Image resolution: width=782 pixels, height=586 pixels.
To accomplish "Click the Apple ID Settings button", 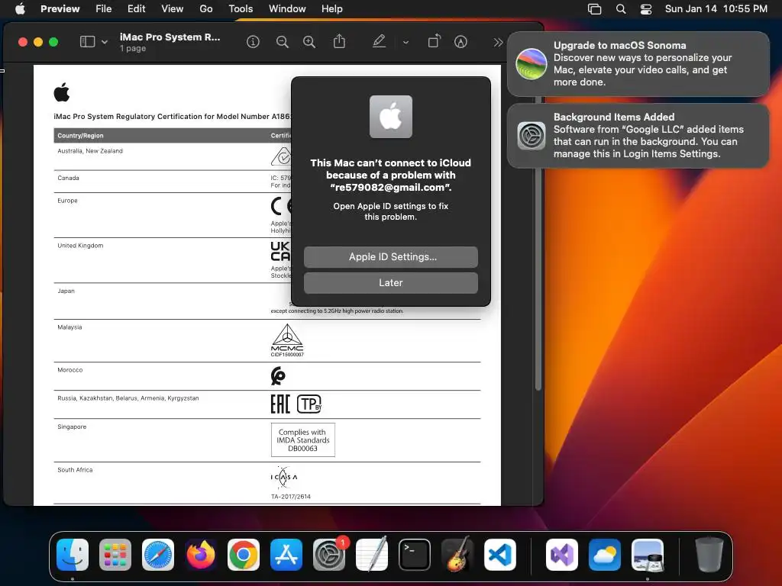I will tap(391, 257).
